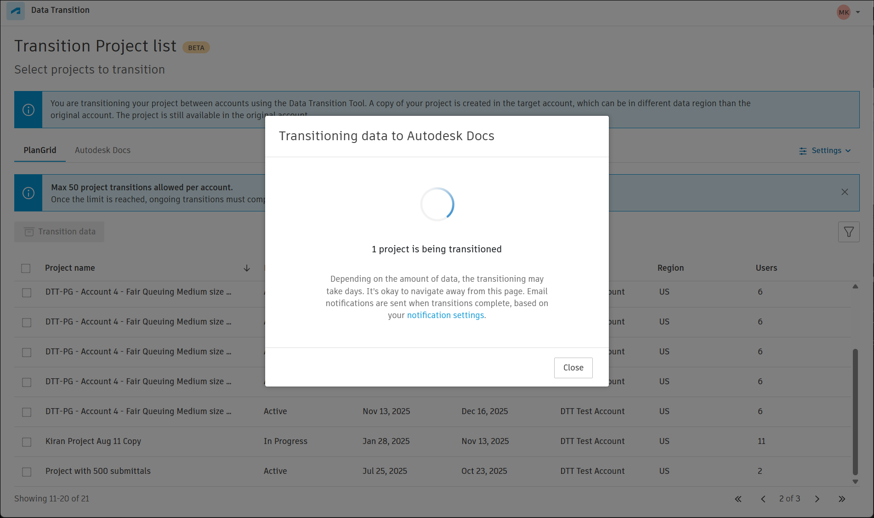Screen dimensions: 874x518
Task: Open the Settings dropdown
Action: point(825,151)
